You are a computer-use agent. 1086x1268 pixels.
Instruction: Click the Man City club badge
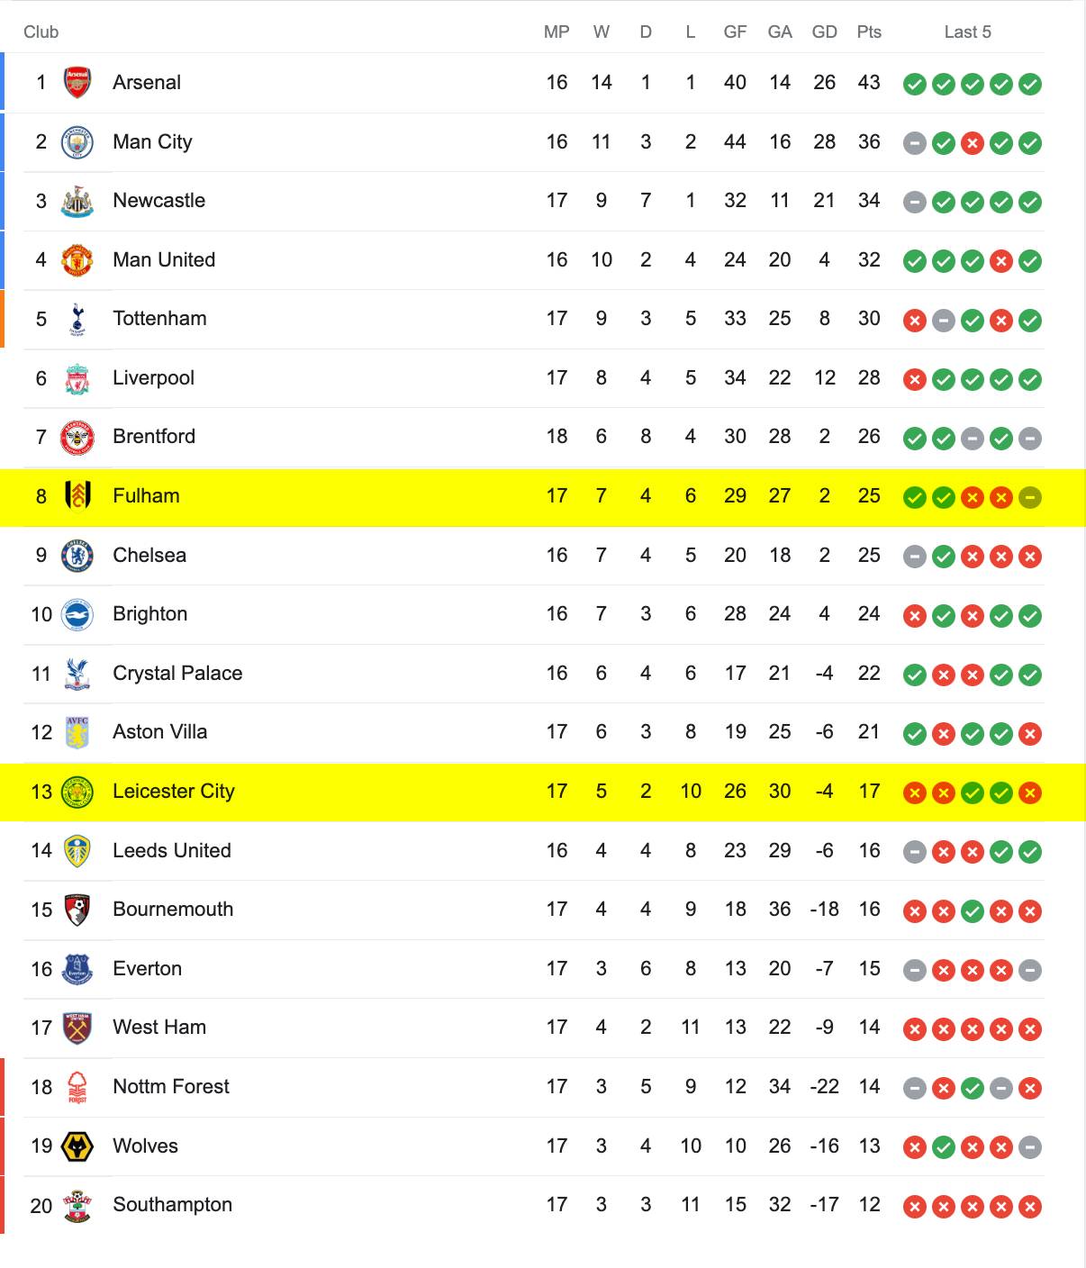(77, 142)
